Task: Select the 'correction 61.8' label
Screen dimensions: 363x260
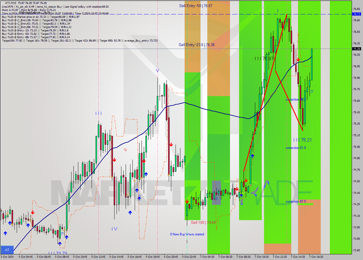Action: (x=296, y=148)
